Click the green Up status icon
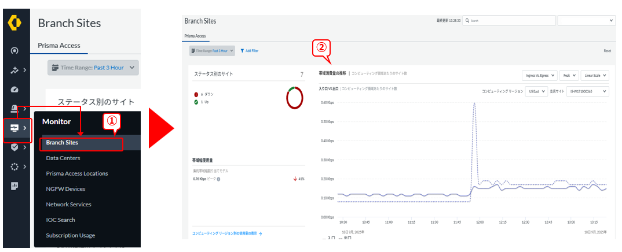Screen dimensions: 622x252 pyautogui.click(x=195, y=101)
